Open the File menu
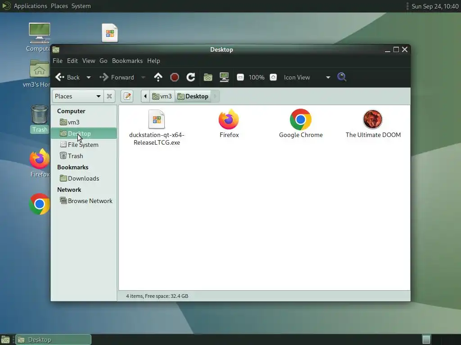Viewport: 461px width, 345px height. (x=58, y=61)
